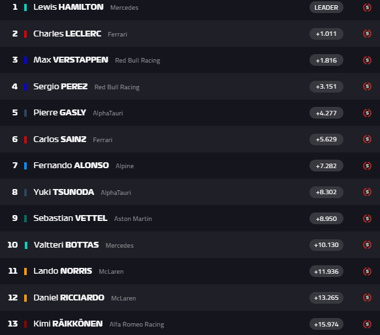Click soft tyre icon in Alonso's row

tap(367, 166)
